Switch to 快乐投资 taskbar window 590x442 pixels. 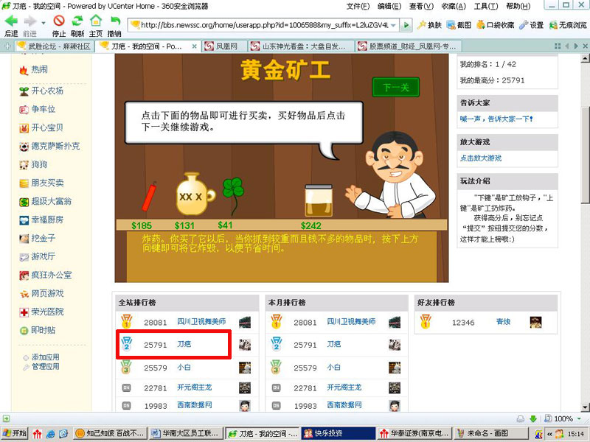339,433
